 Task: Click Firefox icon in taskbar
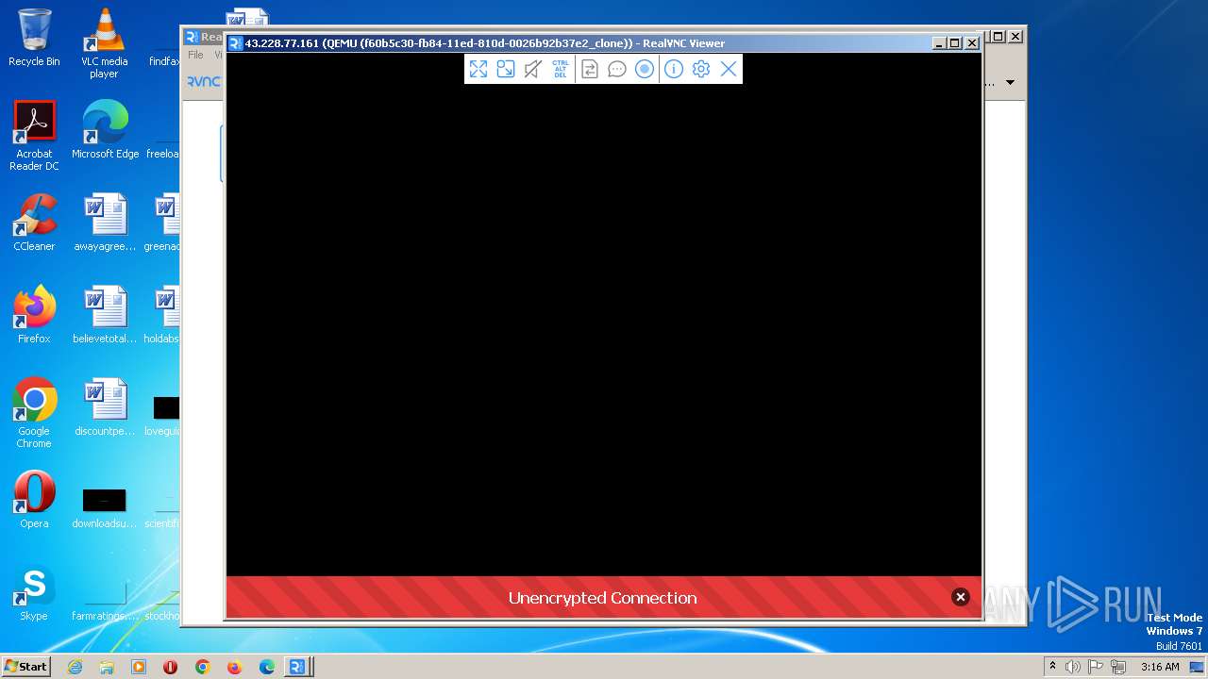tap(234, 667)
